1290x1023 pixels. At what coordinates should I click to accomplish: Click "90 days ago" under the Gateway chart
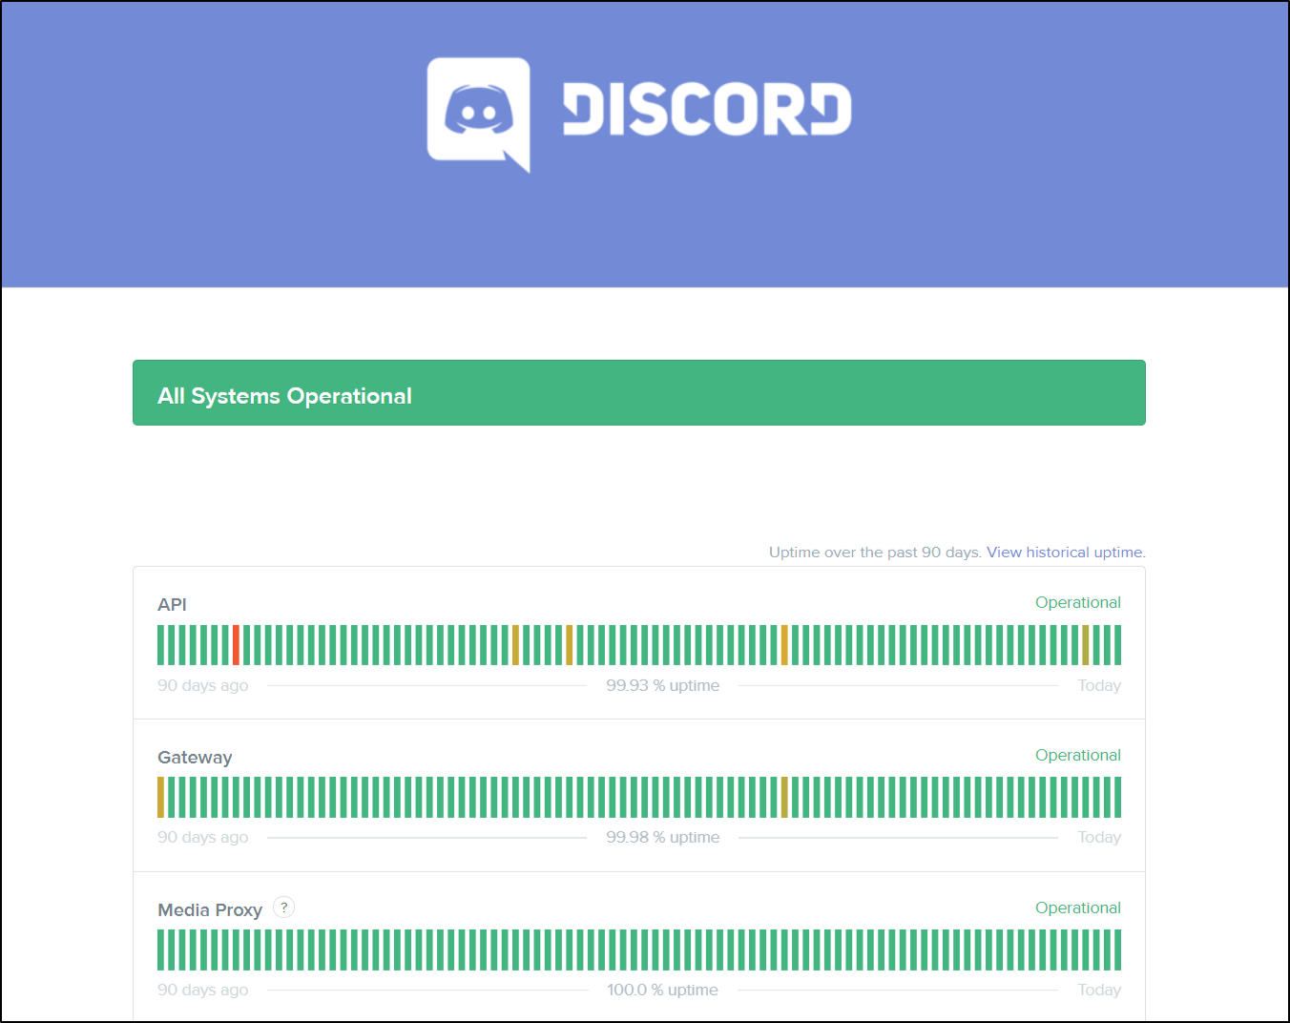pyautogui.click(x=203, y=837)
